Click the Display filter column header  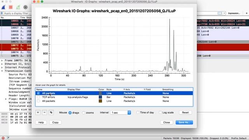[x=74, y=89]
